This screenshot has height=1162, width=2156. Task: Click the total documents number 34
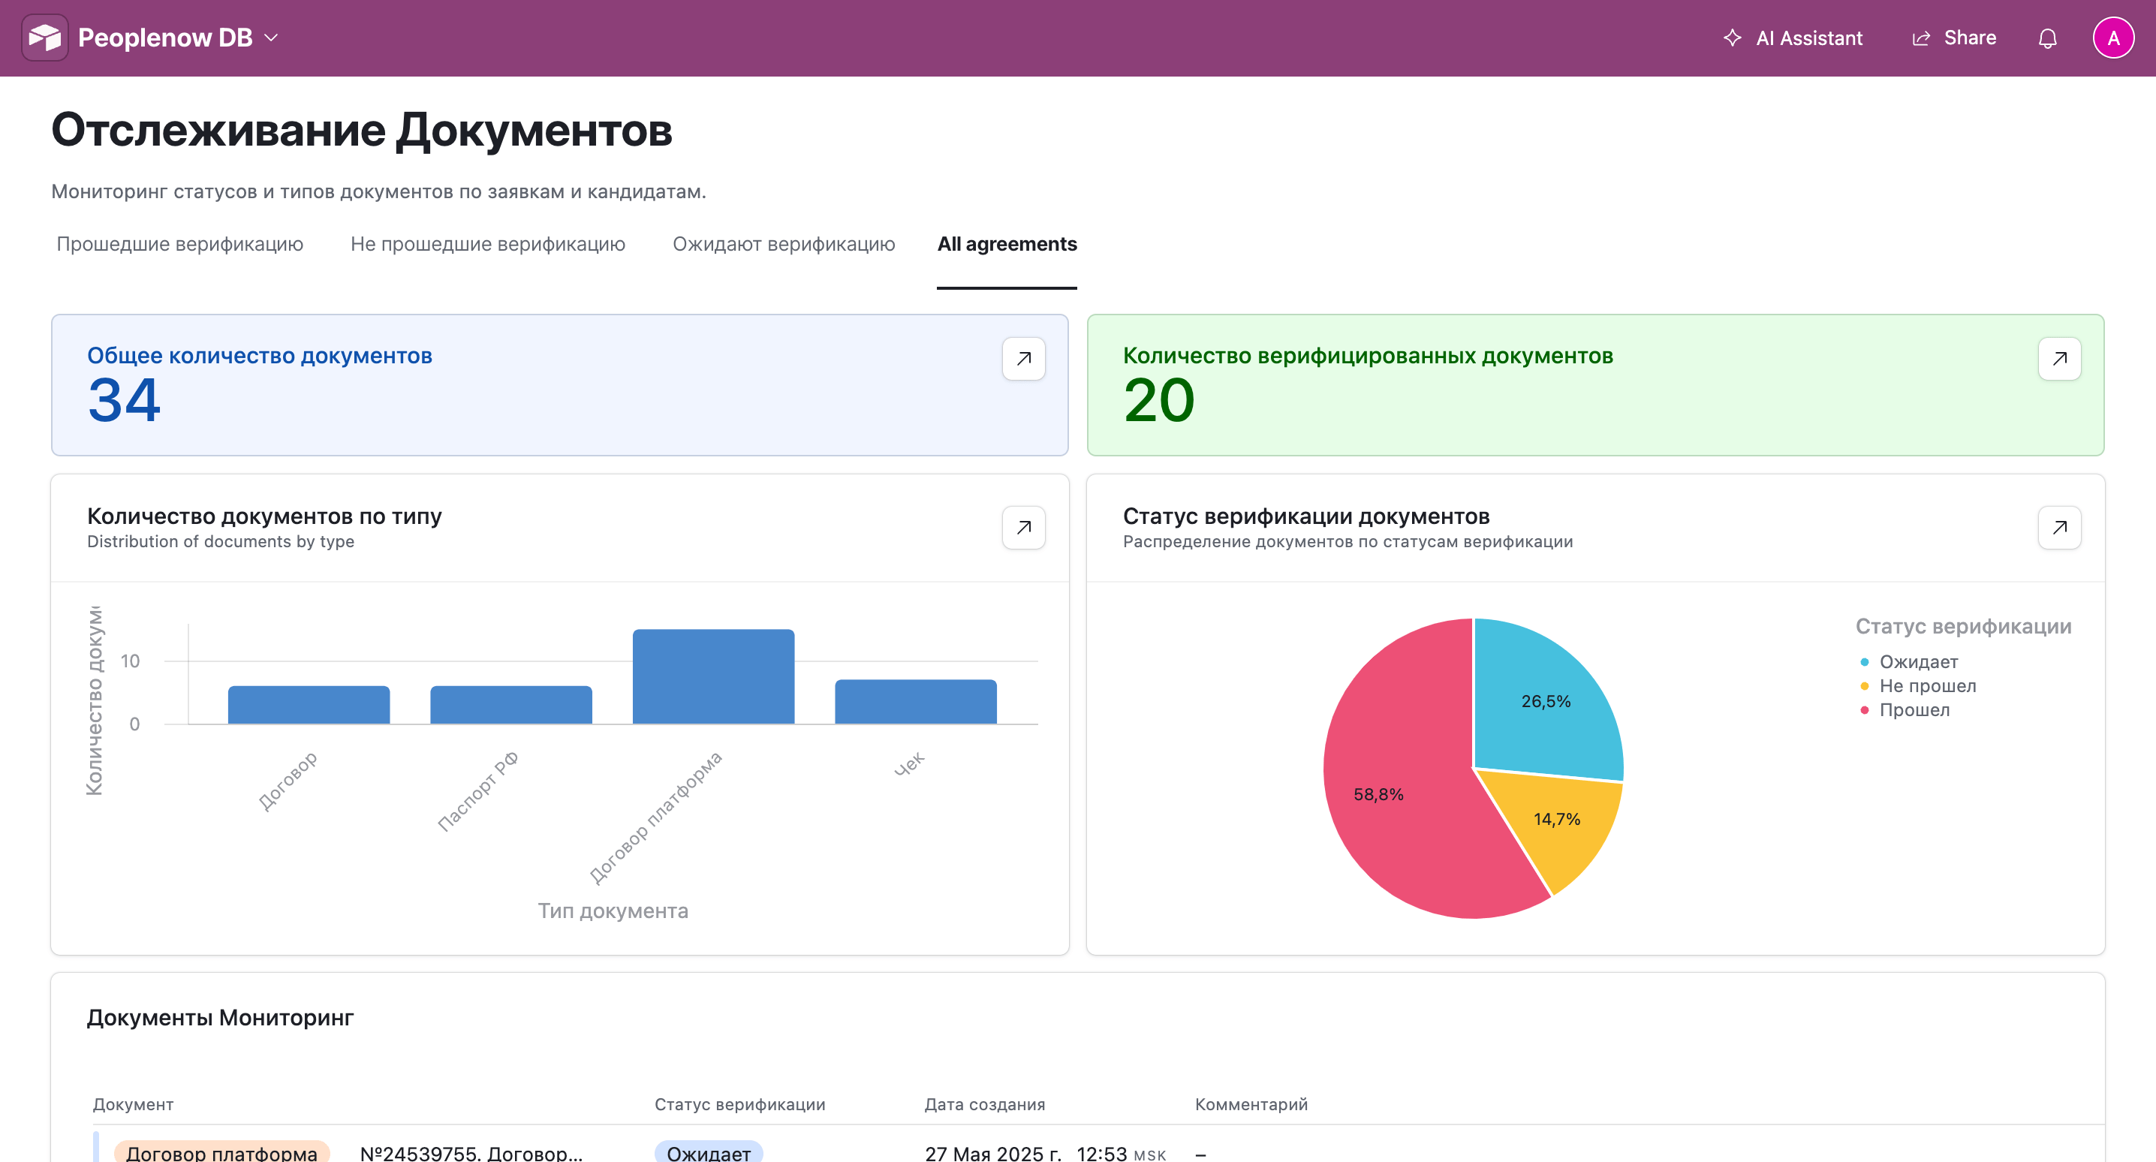pyautogui.click(x=124, y=400)
